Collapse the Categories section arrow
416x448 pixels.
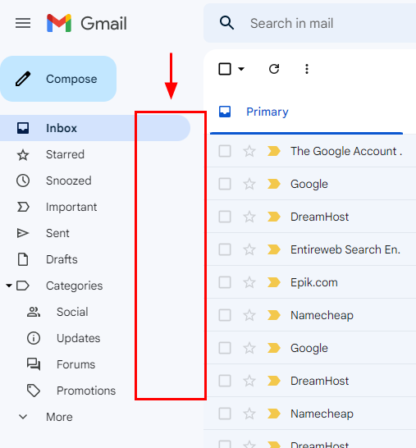click(x=9, y=286)
